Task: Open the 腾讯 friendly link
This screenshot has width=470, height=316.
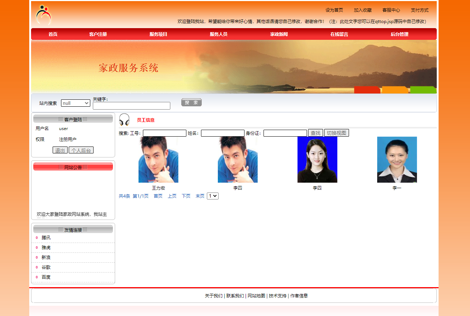Action: coord(46,237)
